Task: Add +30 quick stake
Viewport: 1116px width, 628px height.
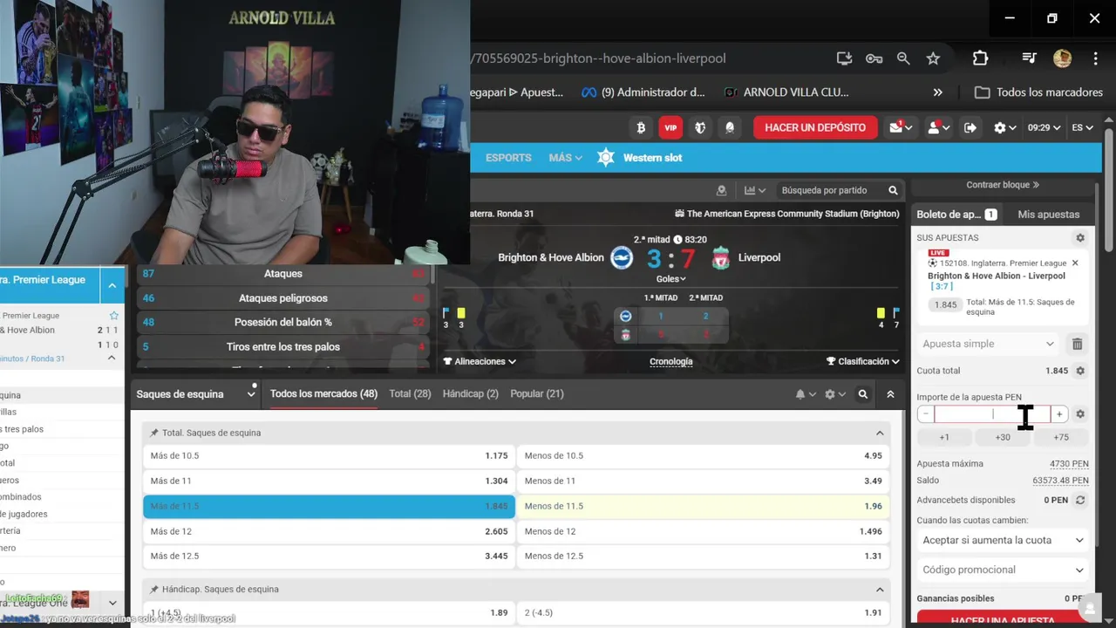Action: 1003,437
